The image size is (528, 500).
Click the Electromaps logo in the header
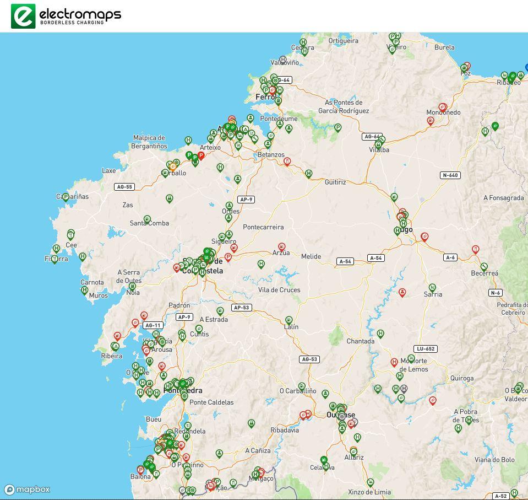pyautogui.click(x=66, y=15)
